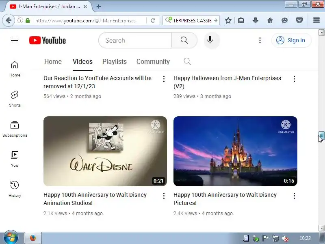Show bookmarks list icon
The height and width of the screenshot is (244, 325).
click(241, 20)
